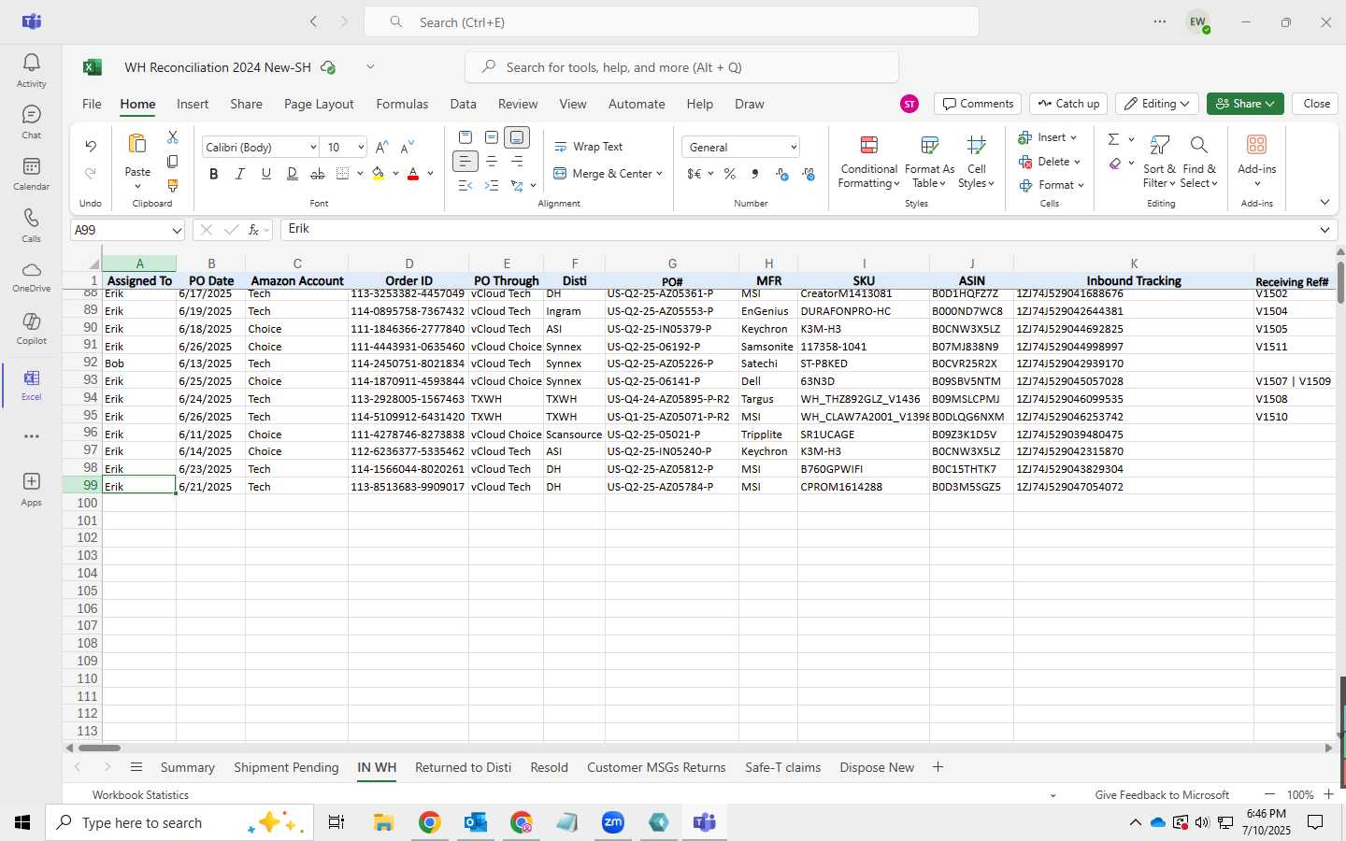The height and width of the screenshot is (841, 1346).
Task: Apply the red font color
Action: (413, 174)
